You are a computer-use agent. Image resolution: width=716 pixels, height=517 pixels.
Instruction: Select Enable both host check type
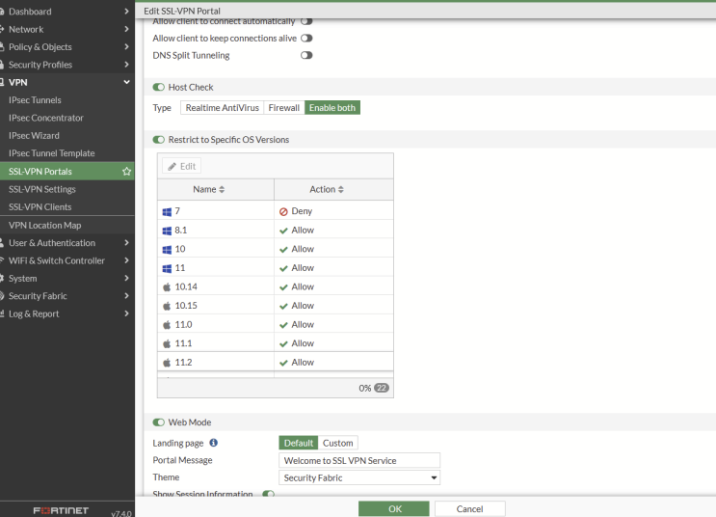(331, 107)
